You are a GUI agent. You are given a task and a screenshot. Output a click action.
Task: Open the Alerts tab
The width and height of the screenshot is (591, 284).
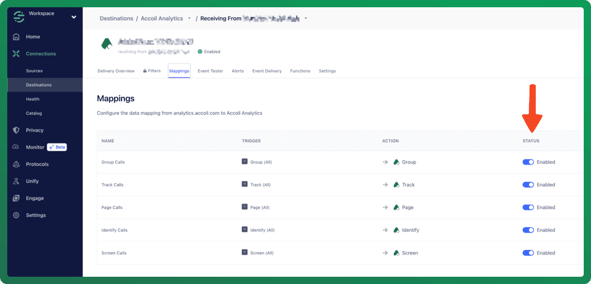click(x=238, y=71)
